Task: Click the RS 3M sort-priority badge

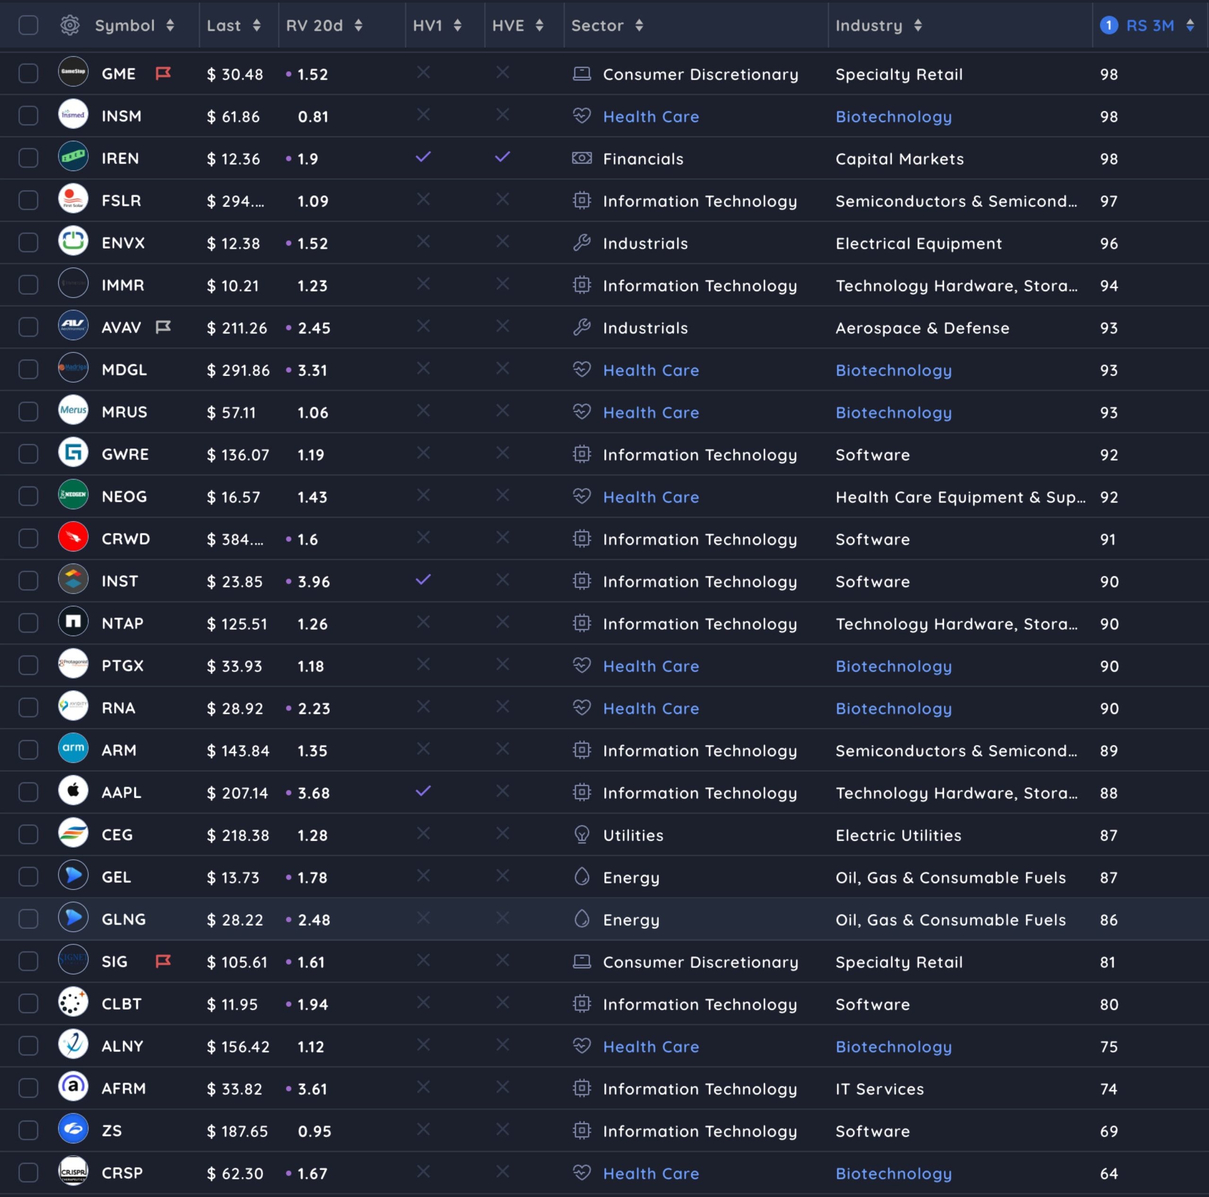Action: pos(1109,25)
